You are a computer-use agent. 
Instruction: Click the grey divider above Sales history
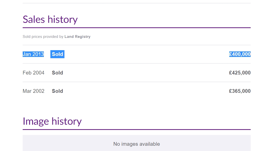tap(137, 3)
